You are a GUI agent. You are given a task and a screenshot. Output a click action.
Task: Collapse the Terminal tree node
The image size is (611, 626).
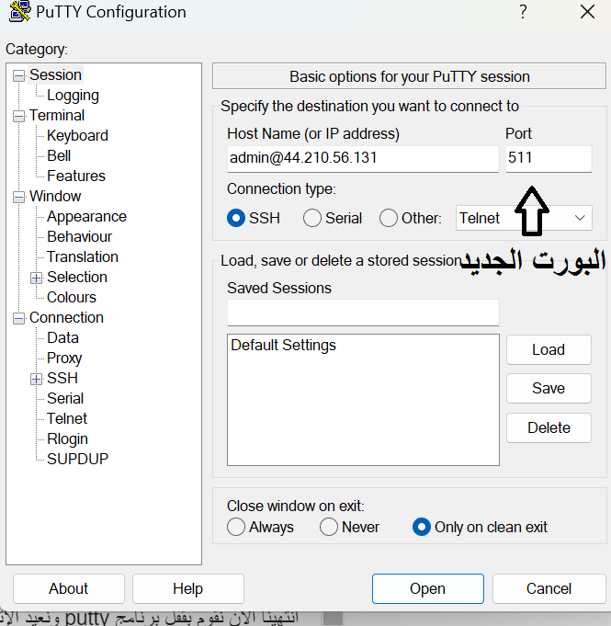(18, 116)
